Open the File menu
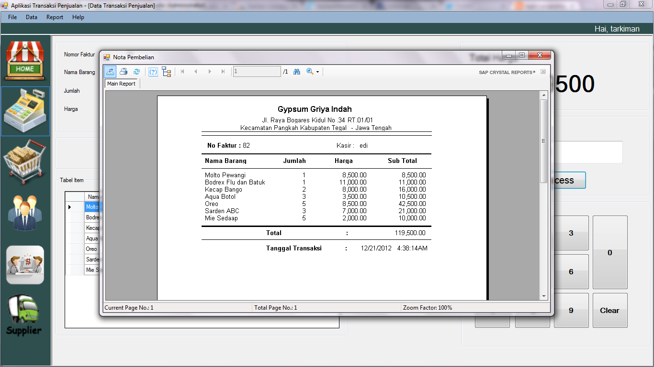The width and height of the screenshot is (654, 367). click(x=12, y=17)
